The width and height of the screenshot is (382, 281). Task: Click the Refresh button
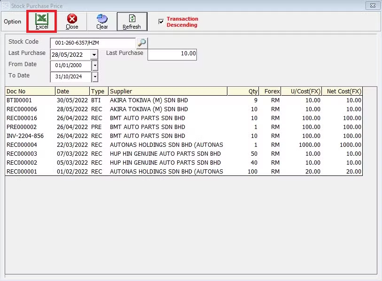[x=132, y=22]
